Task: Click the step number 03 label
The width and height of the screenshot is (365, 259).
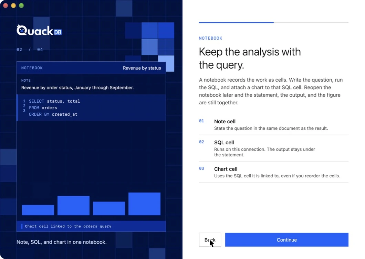Action: tap(201, 168)
